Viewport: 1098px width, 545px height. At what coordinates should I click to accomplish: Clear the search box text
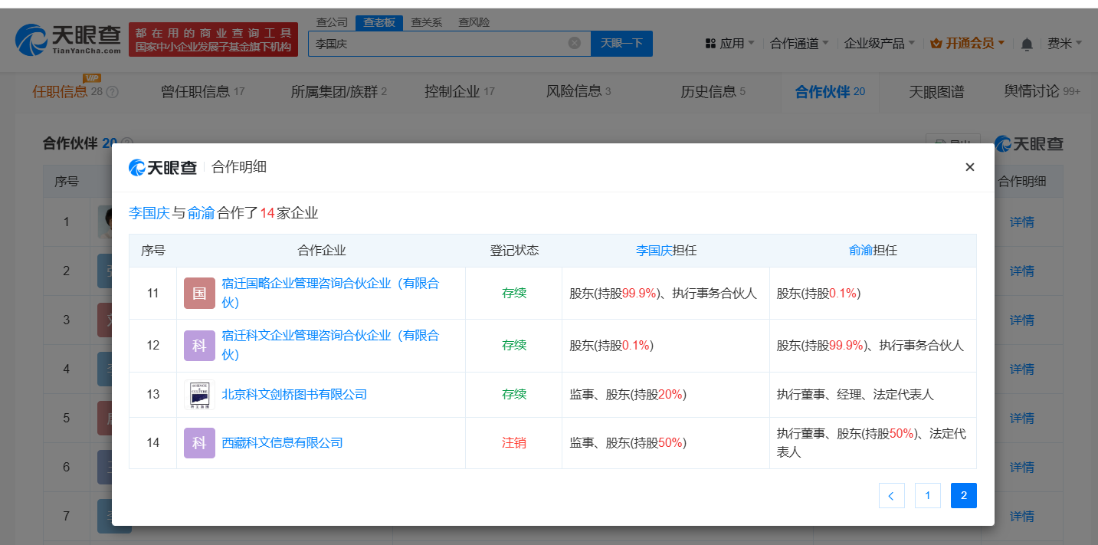click(574, 43)
